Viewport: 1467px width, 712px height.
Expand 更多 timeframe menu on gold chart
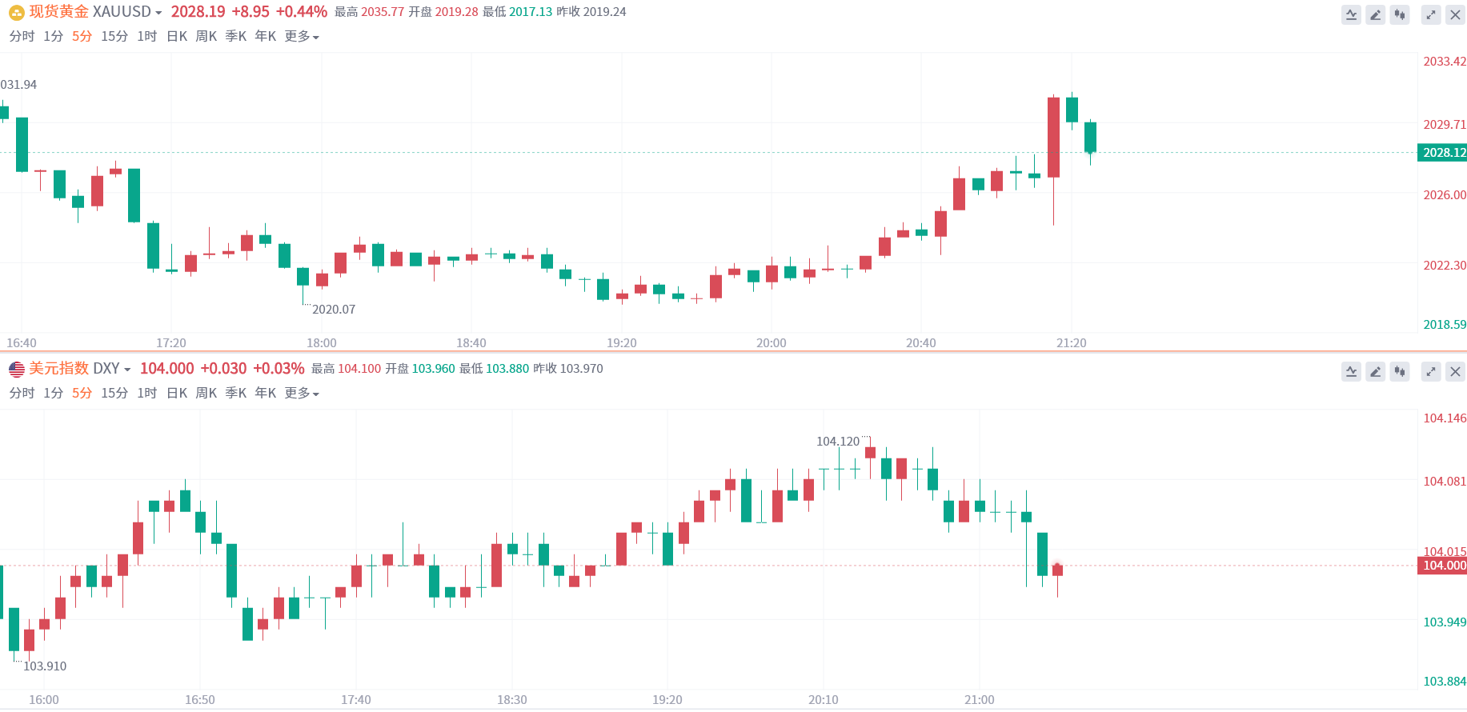(302, 37)
